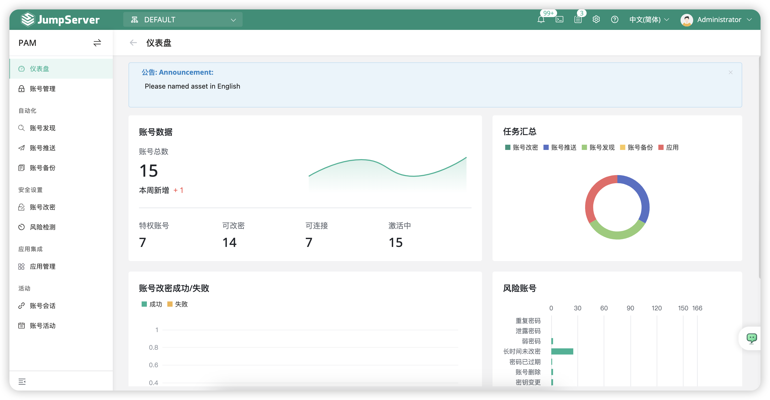Open the 中文(简体) language dropdown
Viewport: 770px width, 400px height.
[649, 20]
